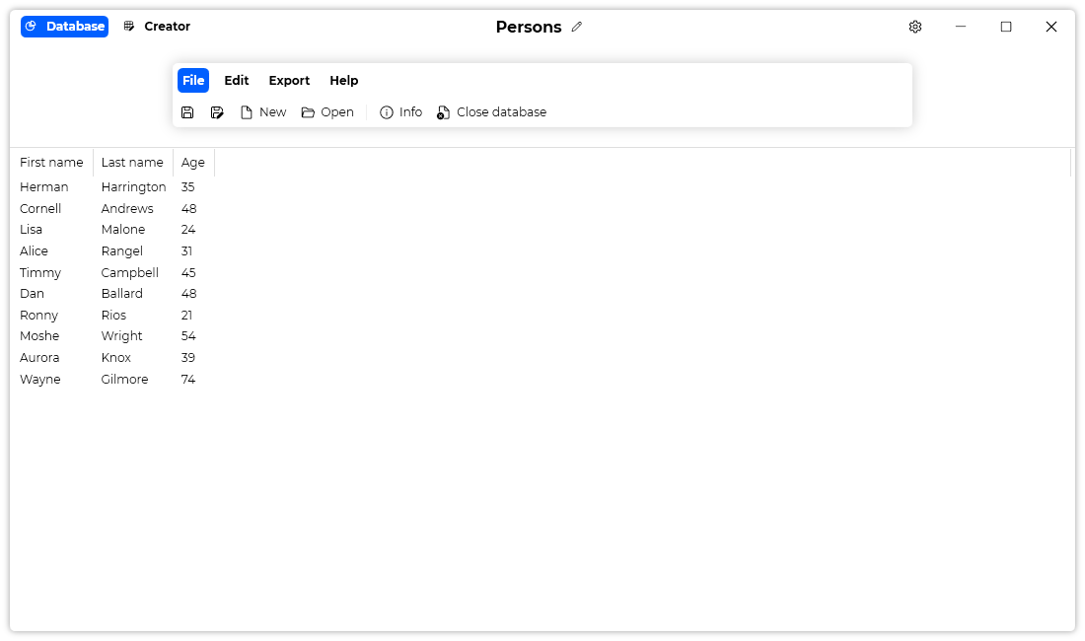Viewport: 1085px width, 641px height.
Task: Switch to the Database view
Action: click(64, 27)
